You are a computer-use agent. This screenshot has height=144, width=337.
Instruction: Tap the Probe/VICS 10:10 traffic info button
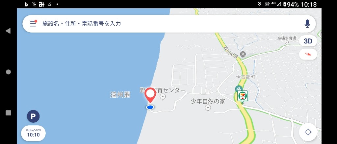pos(33,133)
